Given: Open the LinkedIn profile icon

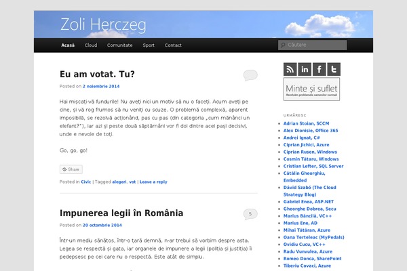Looking at the screenshot, I should [305, 69].
